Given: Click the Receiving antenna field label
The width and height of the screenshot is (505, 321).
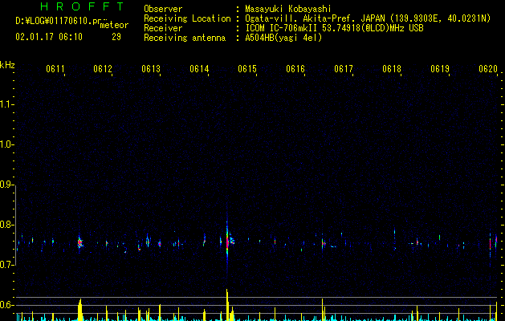Looking at the screenshot, I should tap(185, 38).
